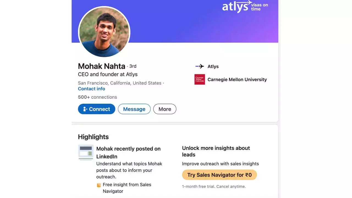Viewport: 352px width, 198px height.
Task: Click the purple cover banner image
Action: [175, 21]
